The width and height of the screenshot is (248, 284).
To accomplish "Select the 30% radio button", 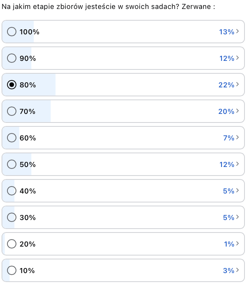I will [x=12, y=217].
